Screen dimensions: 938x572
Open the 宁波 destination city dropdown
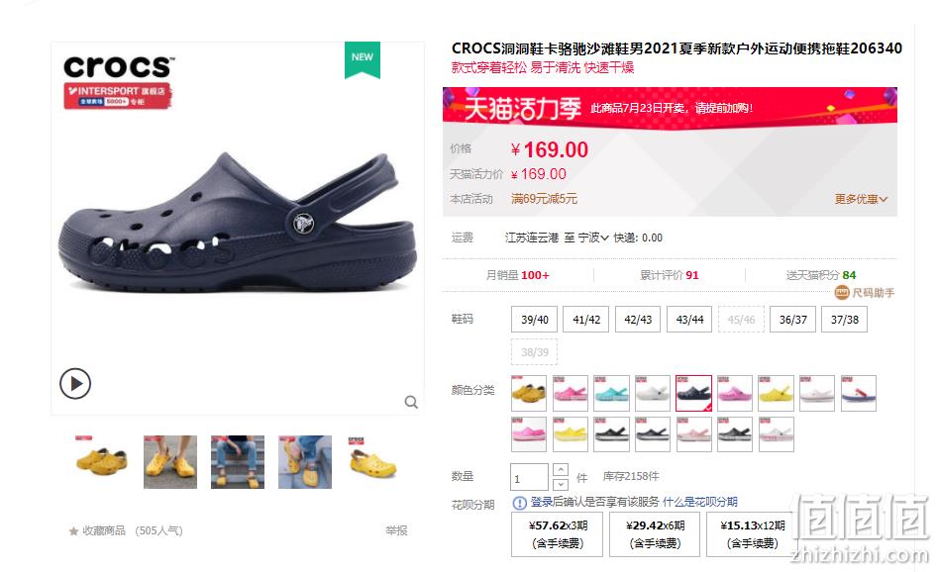click(593, 238)
